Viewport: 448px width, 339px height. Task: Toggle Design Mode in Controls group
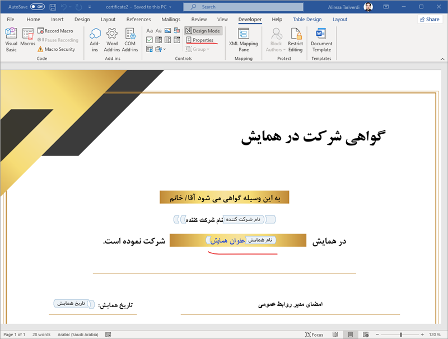tap(203, 31)
